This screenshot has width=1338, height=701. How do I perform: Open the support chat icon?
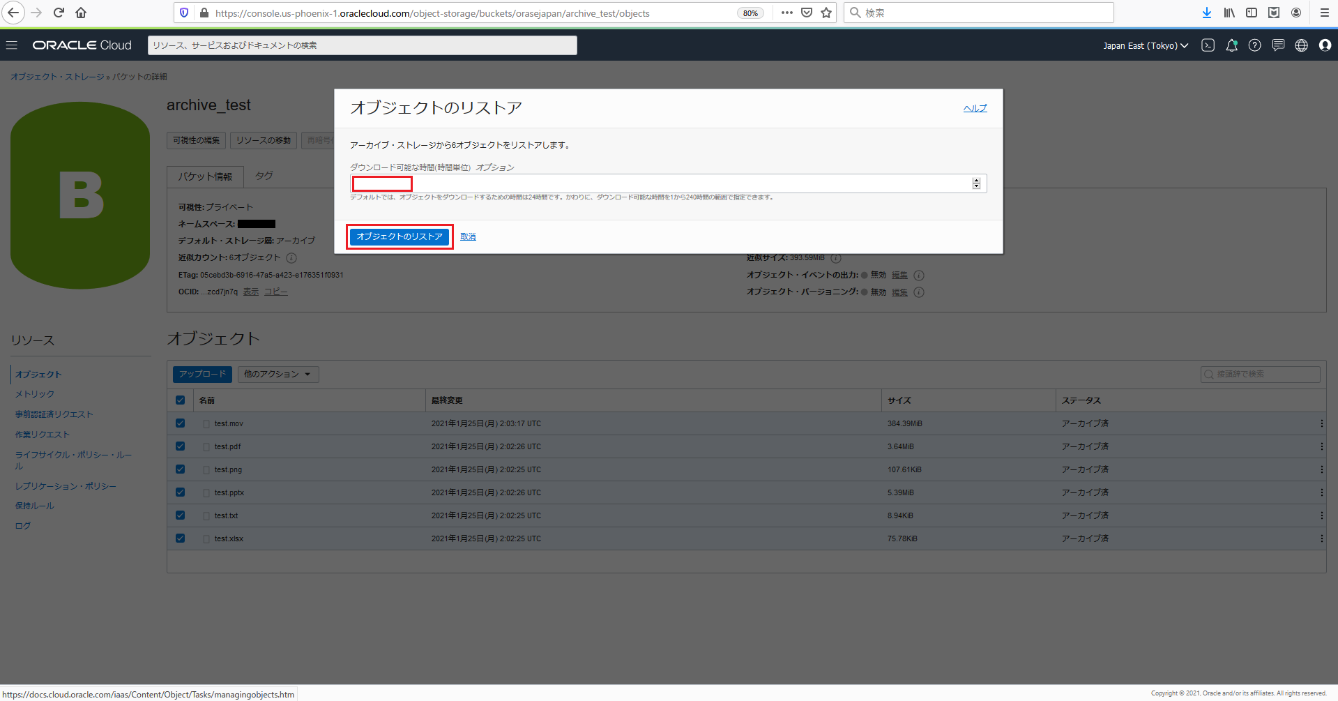click(x=1278, y=45)
